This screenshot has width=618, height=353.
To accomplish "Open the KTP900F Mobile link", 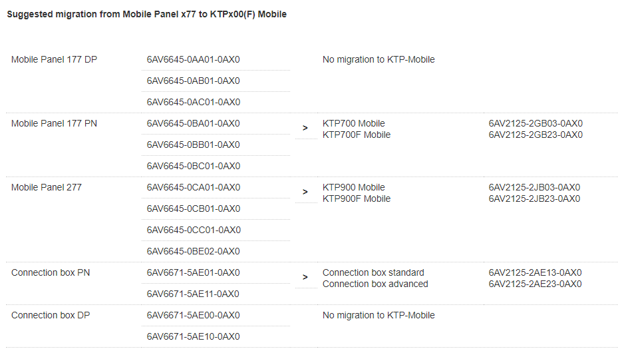I will 357,198.
